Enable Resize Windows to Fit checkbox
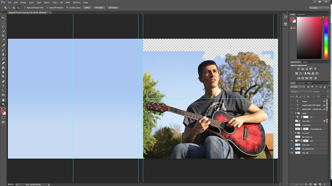This screenshot has height=186, width=332. [x=25, y=8]
